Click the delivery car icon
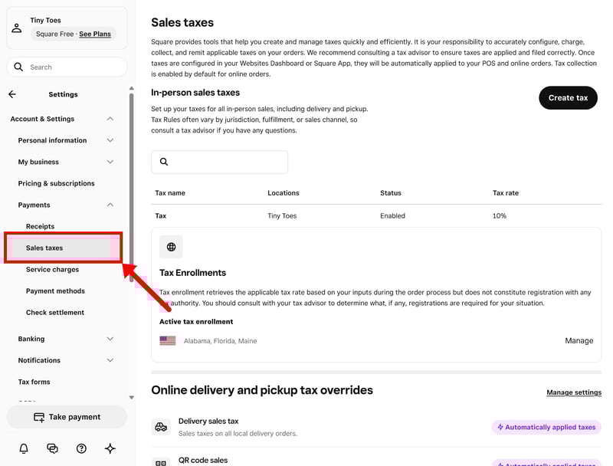This screenshot has width=613, height=466. [161, 427]
